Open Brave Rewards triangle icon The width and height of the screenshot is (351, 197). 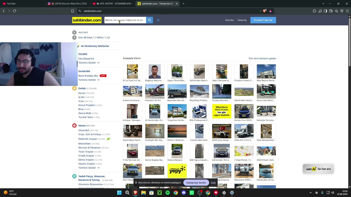[x=270, y=11]
